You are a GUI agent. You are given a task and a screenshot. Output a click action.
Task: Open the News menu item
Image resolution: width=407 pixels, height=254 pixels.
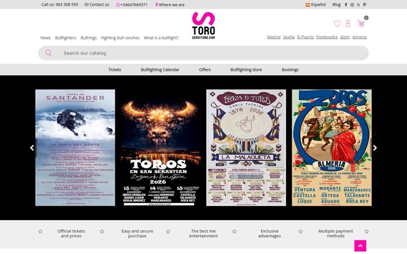click(x=45, y=38)
